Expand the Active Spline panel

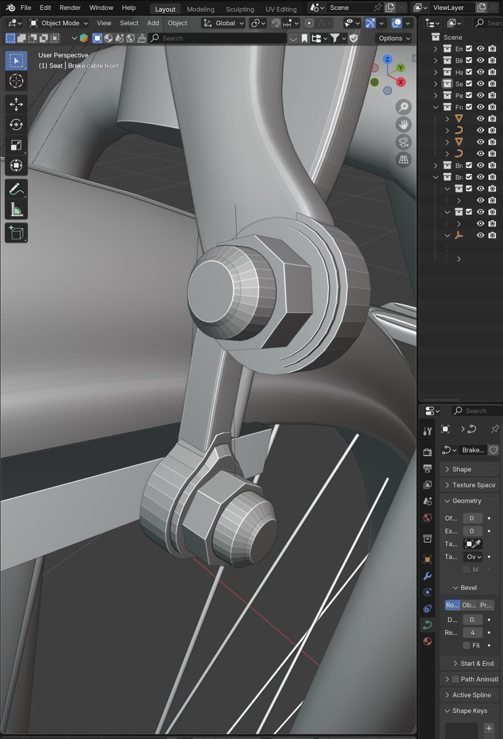(x=470, y=695)
